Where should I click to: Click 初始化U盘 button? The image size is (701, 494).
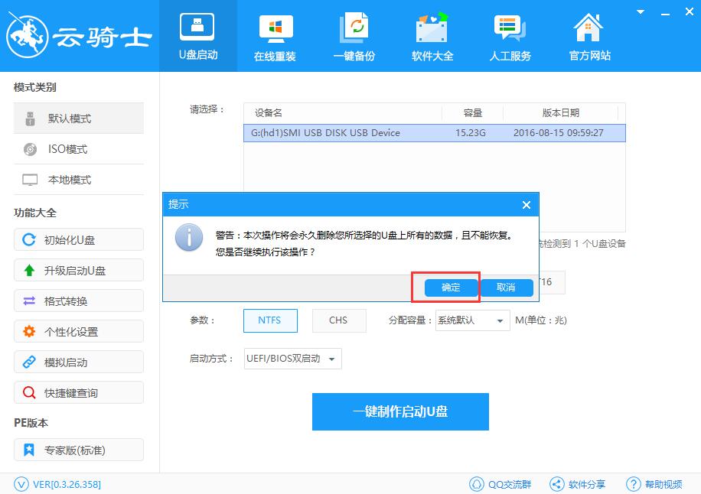pyautogui.click(x=79, y=240)
